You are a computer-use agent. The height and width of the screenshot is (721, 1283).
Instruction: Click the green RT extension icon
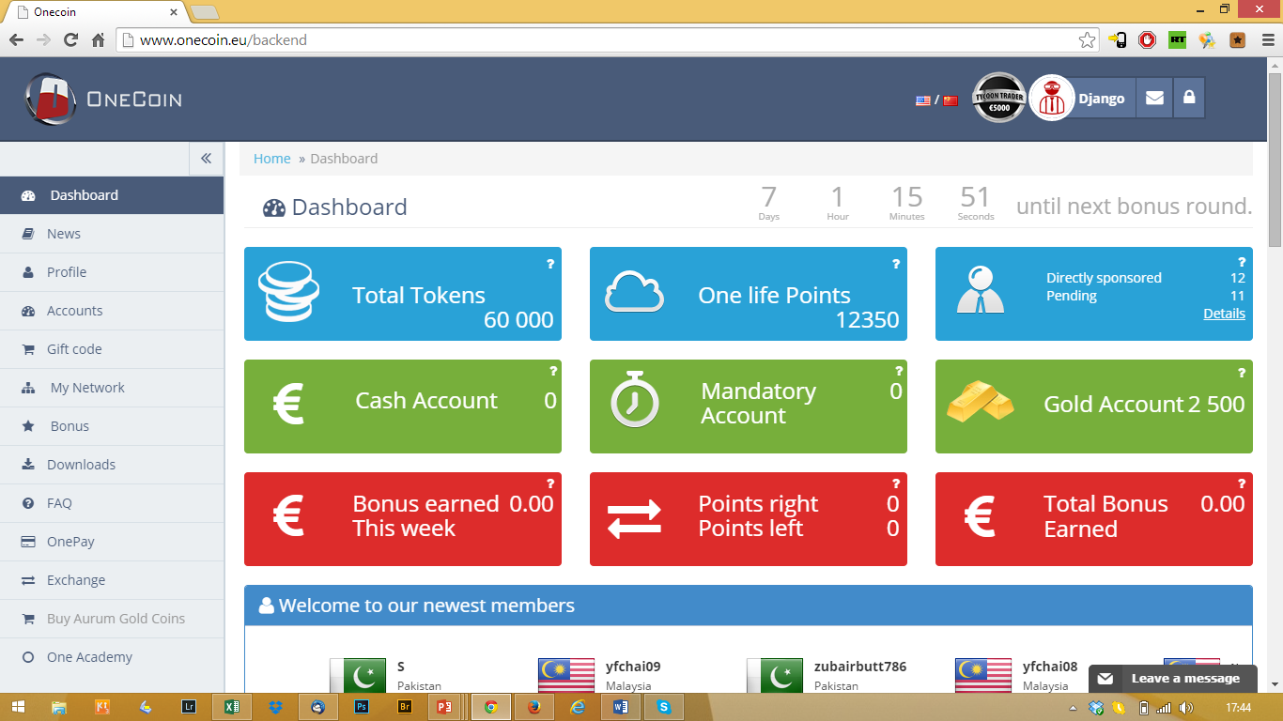click(x=1177, y=39)
